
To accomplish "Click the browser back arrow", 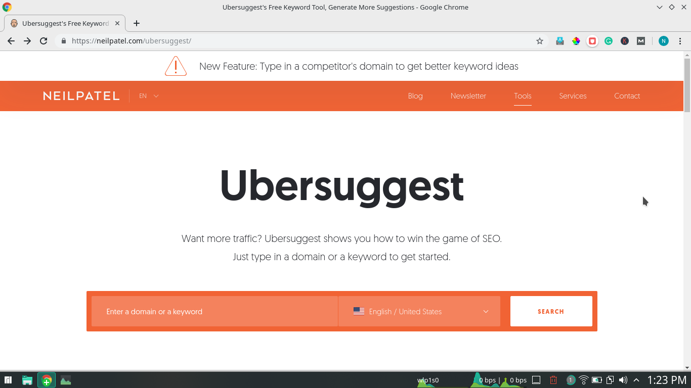I will pos(11,41).
